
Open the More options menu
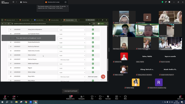click(x=125, y=97)
